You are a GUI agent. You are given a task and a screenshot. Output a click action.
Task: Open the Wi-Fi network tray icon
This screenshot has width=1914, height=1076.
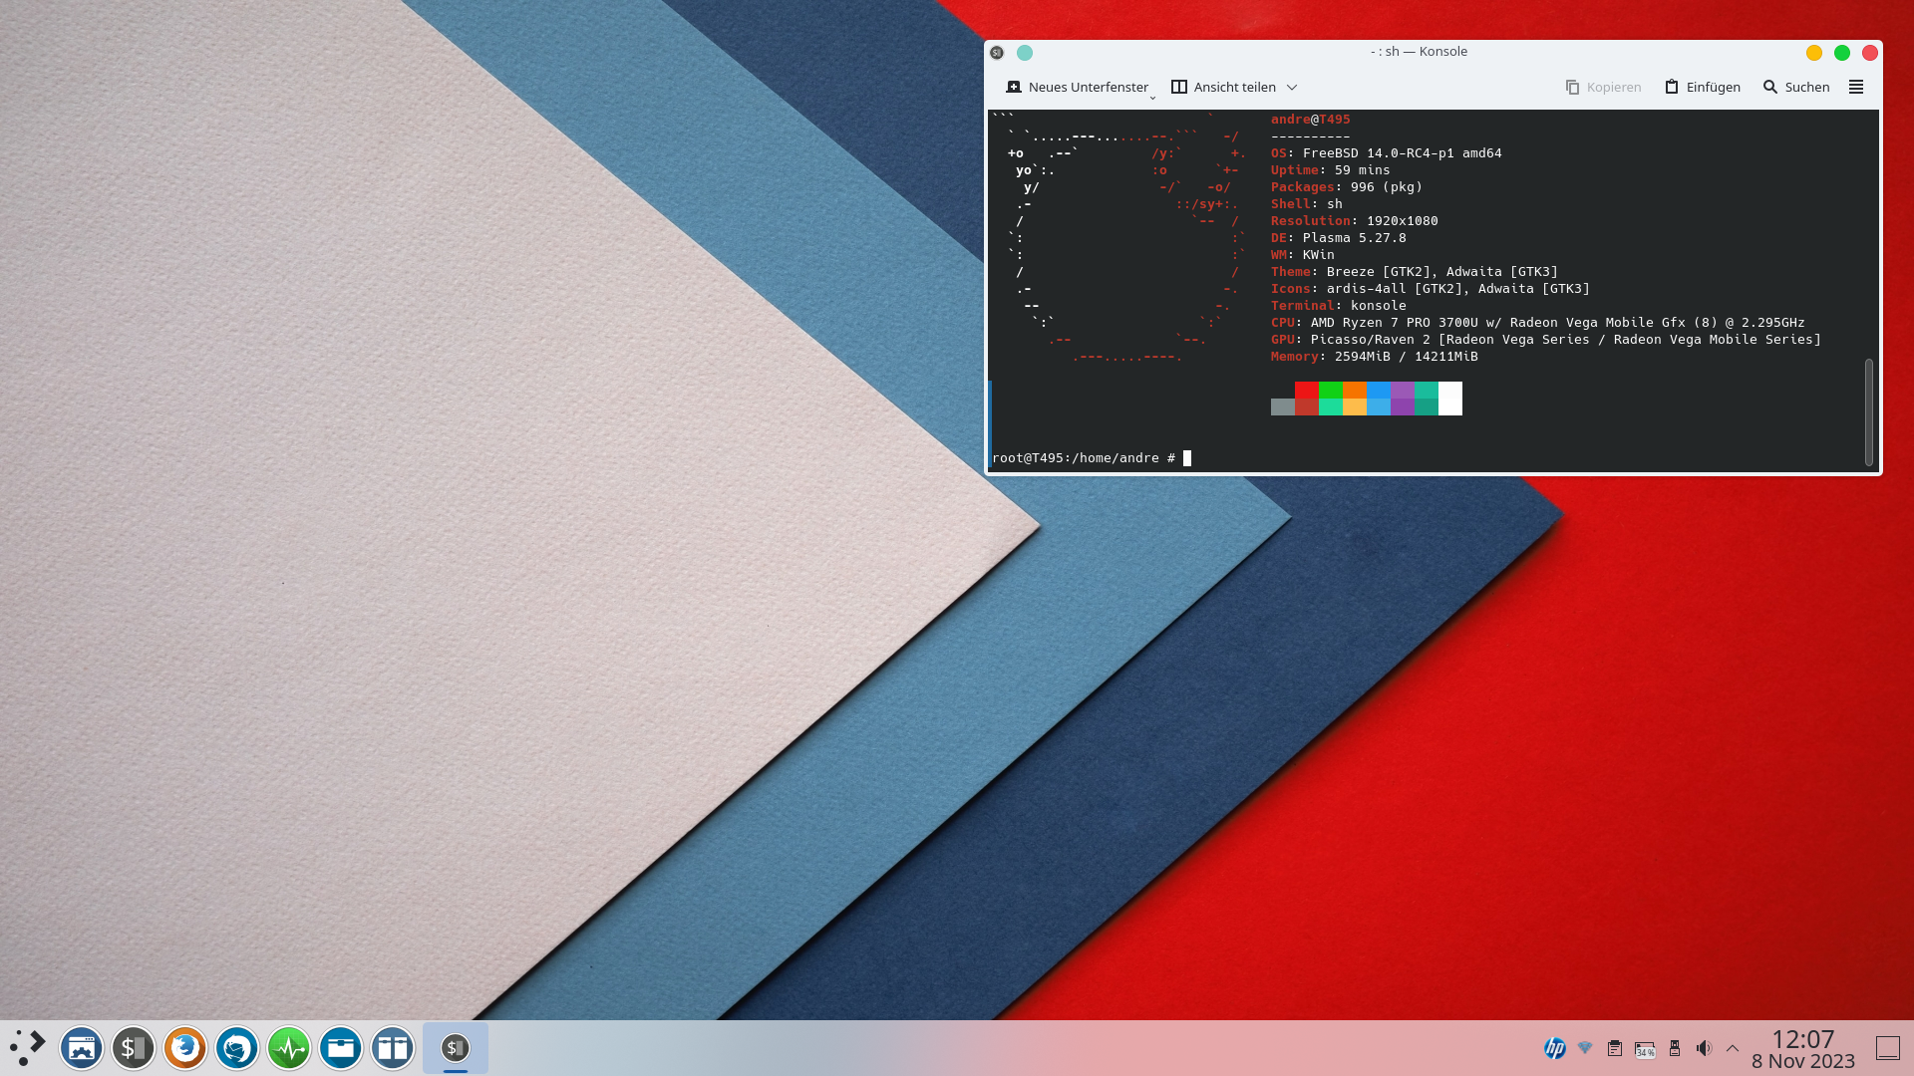pos(1585,1048)
